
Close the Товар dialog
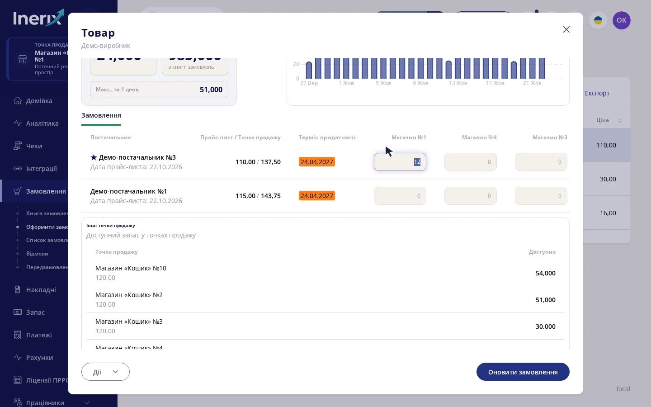click(566, 29)
